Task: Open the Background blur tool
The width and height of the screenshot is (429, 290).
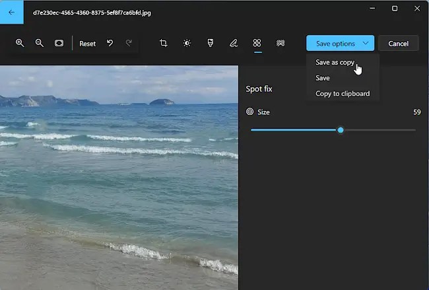Action: point(280,43)
